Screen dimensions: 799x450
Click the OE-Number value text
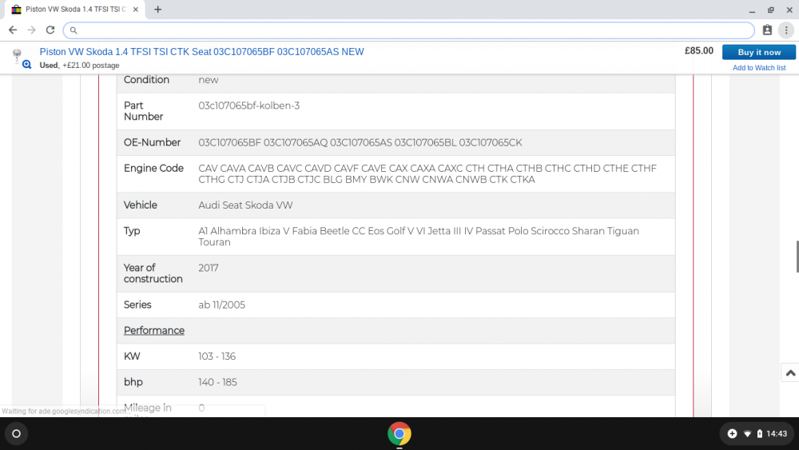[360, 143]
